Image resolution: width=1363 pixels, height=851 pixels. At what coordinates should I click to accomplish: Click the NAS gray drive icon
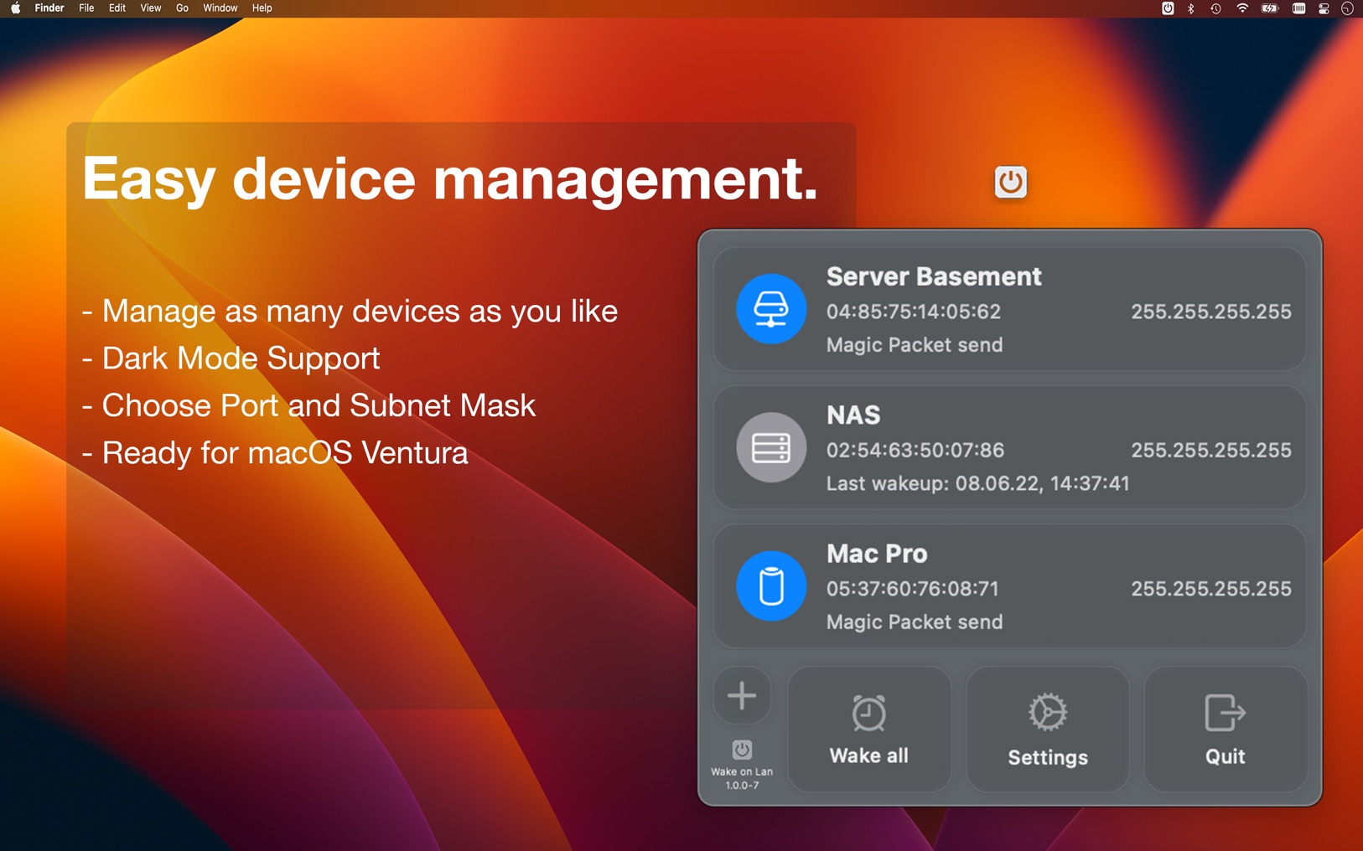(771, 447)
